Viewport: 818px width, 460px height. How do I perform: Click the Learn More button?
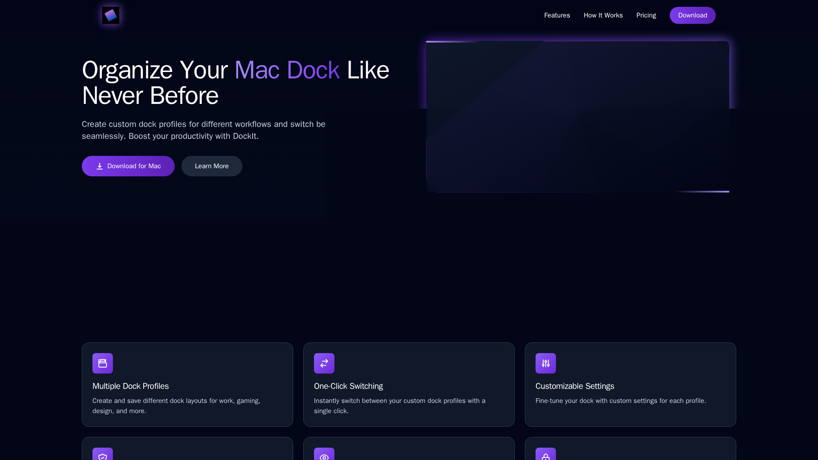pyautogui.click(x=212, y=166)
